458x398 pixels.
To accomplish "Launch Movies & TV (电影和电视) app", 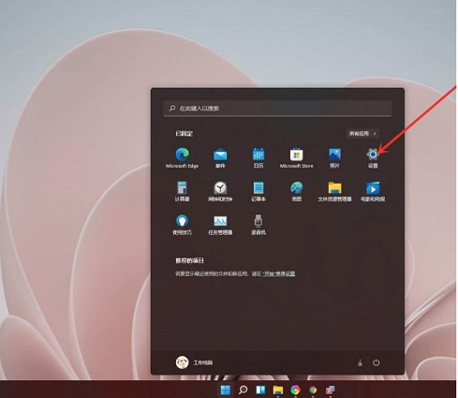I will point(373,191).
